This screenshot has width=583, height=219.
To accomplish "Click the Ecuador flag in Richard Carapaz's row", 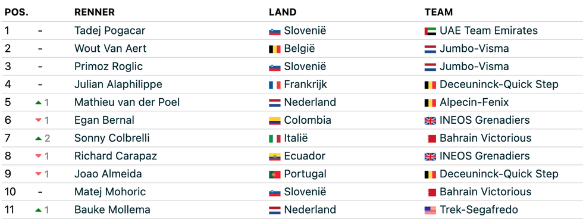I will click(274, 157).
